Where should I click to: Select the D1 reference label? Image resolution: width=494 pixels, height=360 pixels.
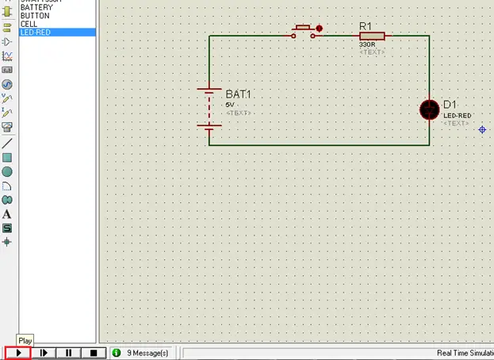[450, 105]
